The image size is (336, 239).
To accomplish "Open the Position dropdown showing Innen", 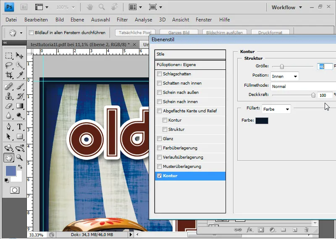I will (285, 76).
